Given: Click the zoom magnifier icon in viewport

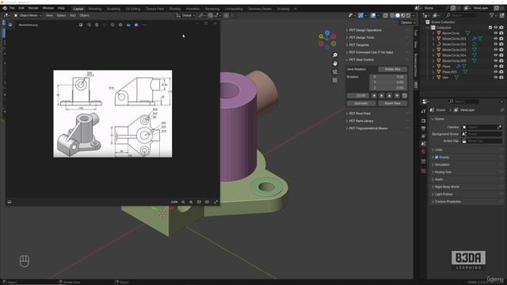Looking at the screenshot, I should point(335,55).
